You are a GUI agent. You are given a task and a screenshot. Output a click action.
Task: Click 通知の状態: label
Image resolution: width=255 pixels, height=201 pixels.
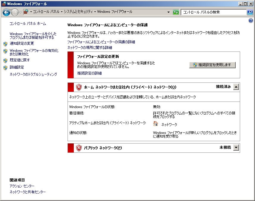coord(78,133)
